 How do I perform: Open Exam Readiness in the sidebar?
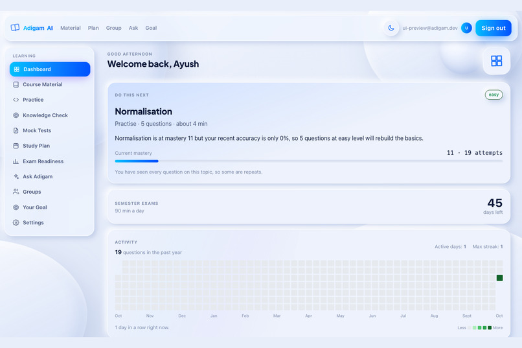[50, 161]
